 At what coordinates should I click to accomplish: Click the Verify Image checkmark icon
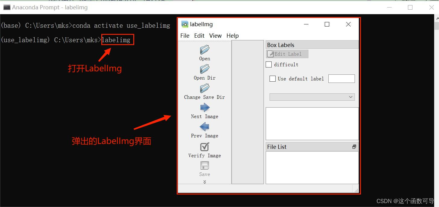[205, 147]
